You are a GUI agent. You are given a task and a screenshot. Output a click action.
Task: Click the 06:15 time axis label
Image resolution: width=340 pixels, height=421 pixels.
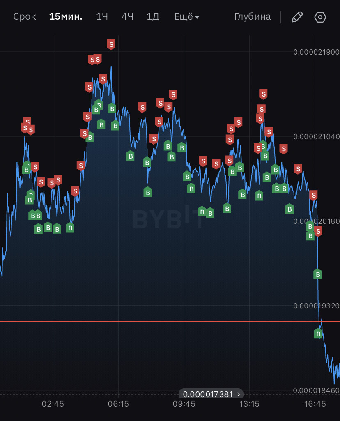pos(118,404)
